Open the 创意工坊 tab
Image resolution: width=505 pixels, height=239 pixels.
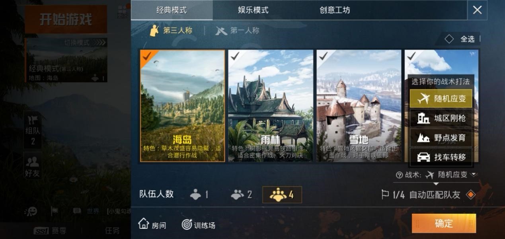335,10
